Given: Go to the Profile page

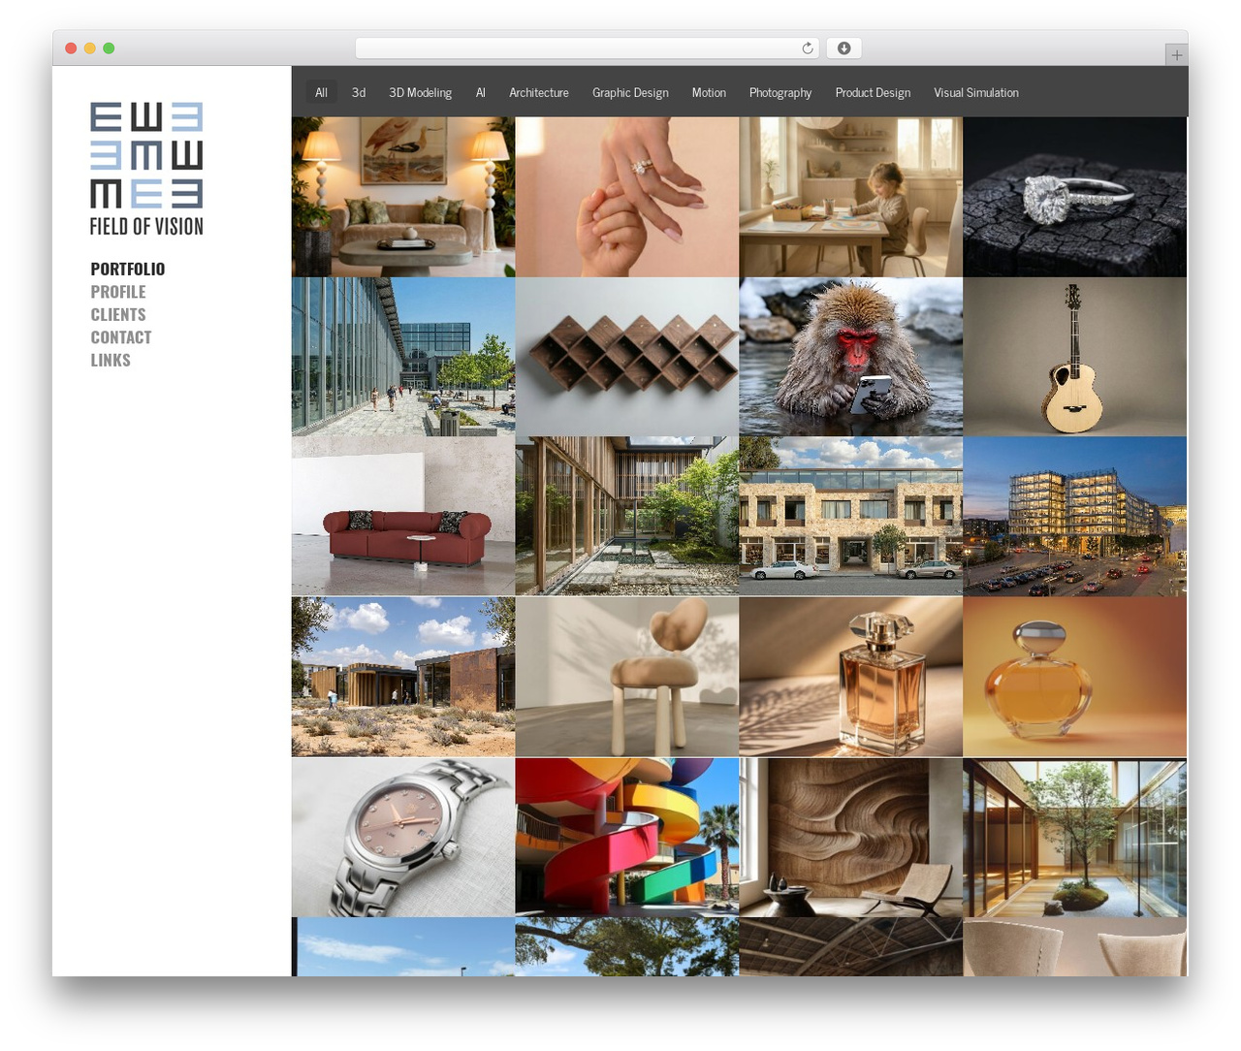Looking at the screenshot, I should click(118, 292).
